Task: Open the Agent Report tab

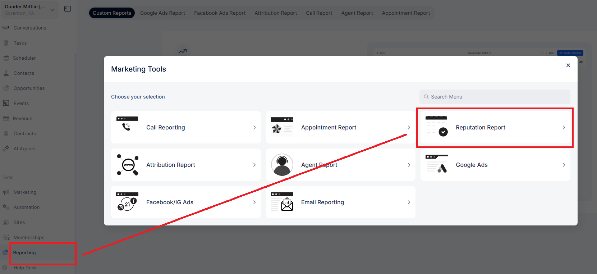Action: point(357,13)
